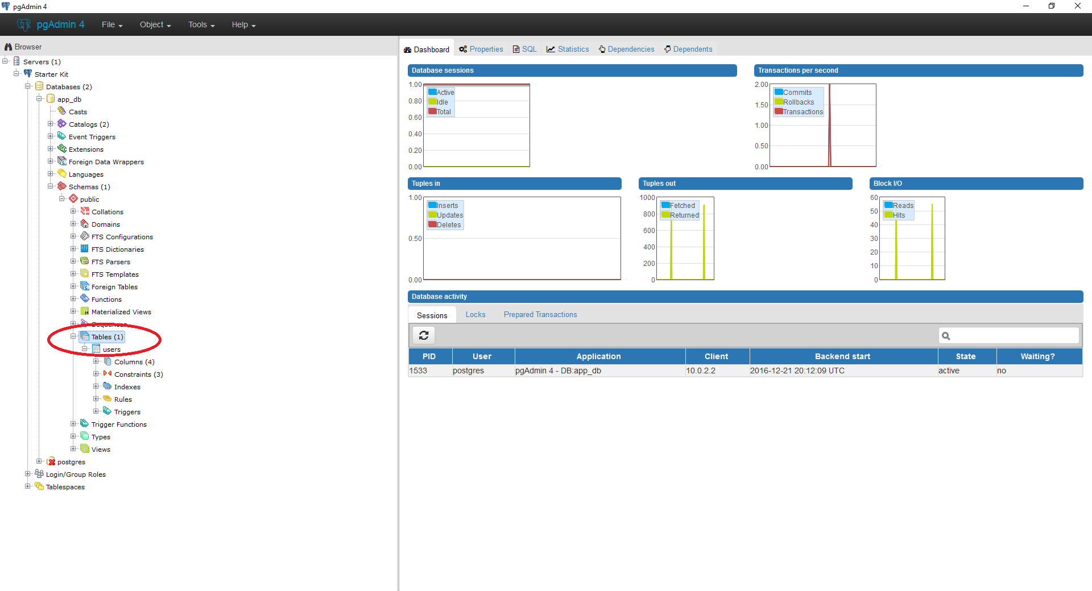Click the Catalogs node icon

click(62, 124)
